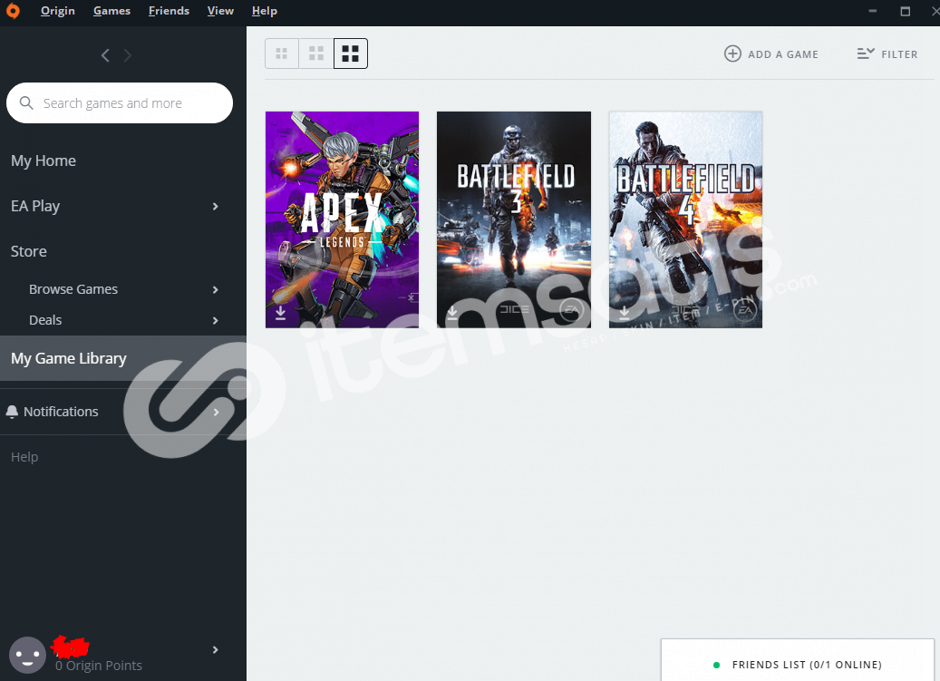Click the Help link in sidebar
940x681 pixels.
click(x=24, y=457)
